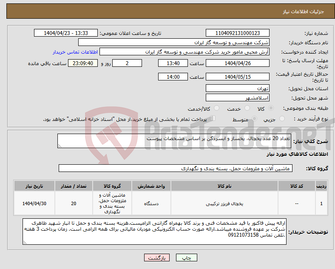
Task: Click the گروه کالا column header in table
Action: pyautogui.click(x=112, y=186)
